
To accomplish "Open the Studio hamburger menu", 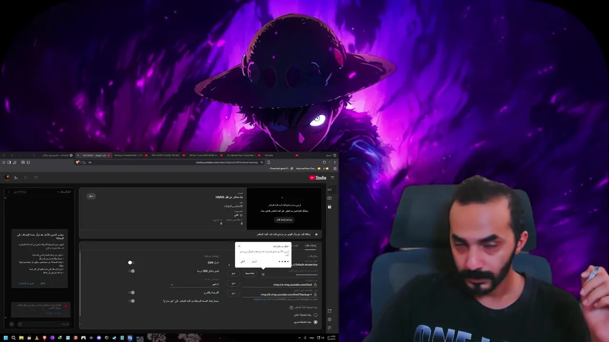I will click(332, 178).
